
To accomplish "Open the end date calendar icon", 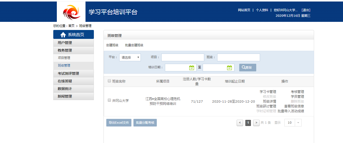I will (x=229, y=68).
